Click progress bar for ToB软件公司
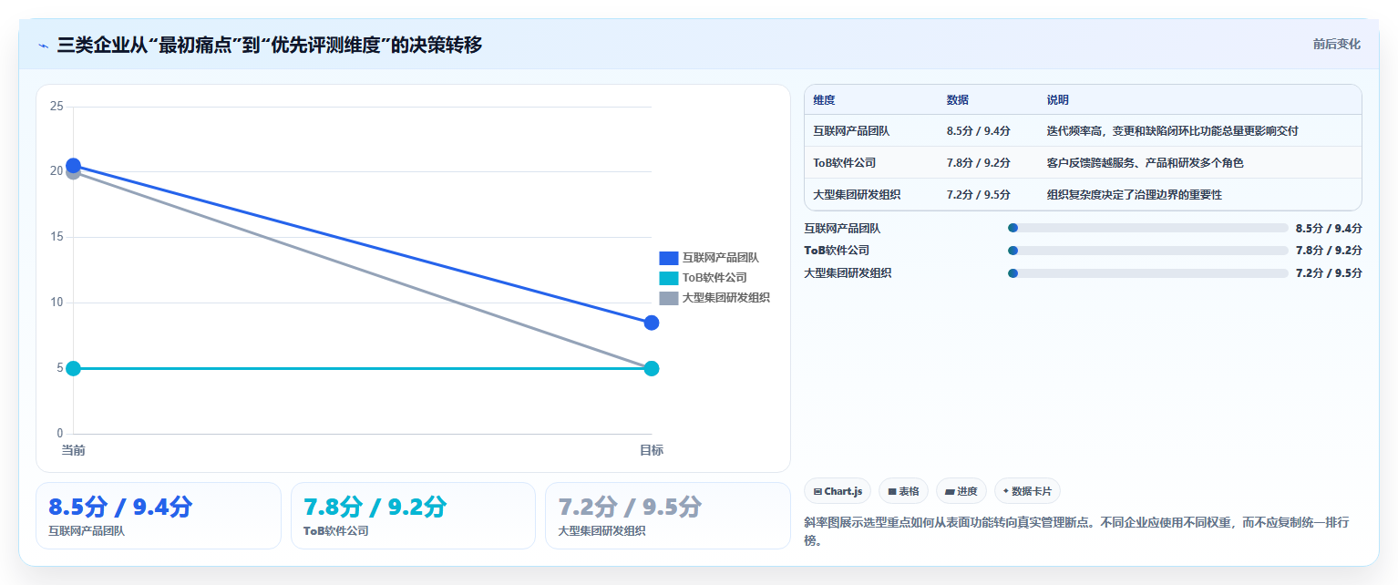Image resolution: width=1398 pixels, height=585 pixels. pyautogui.click(x=1148, y=251)
